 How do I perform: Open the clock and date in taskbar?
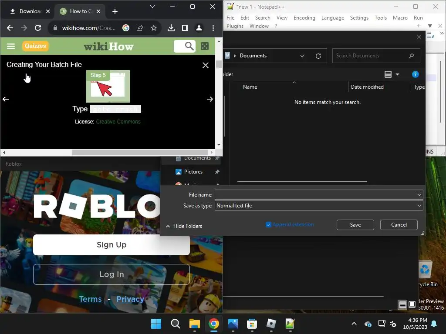click(415, 324)
